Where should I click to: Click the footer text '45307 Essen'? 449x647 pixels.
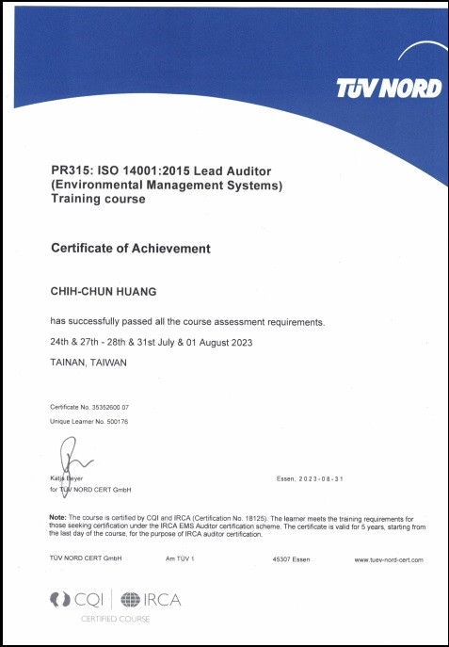pos(291,559)
